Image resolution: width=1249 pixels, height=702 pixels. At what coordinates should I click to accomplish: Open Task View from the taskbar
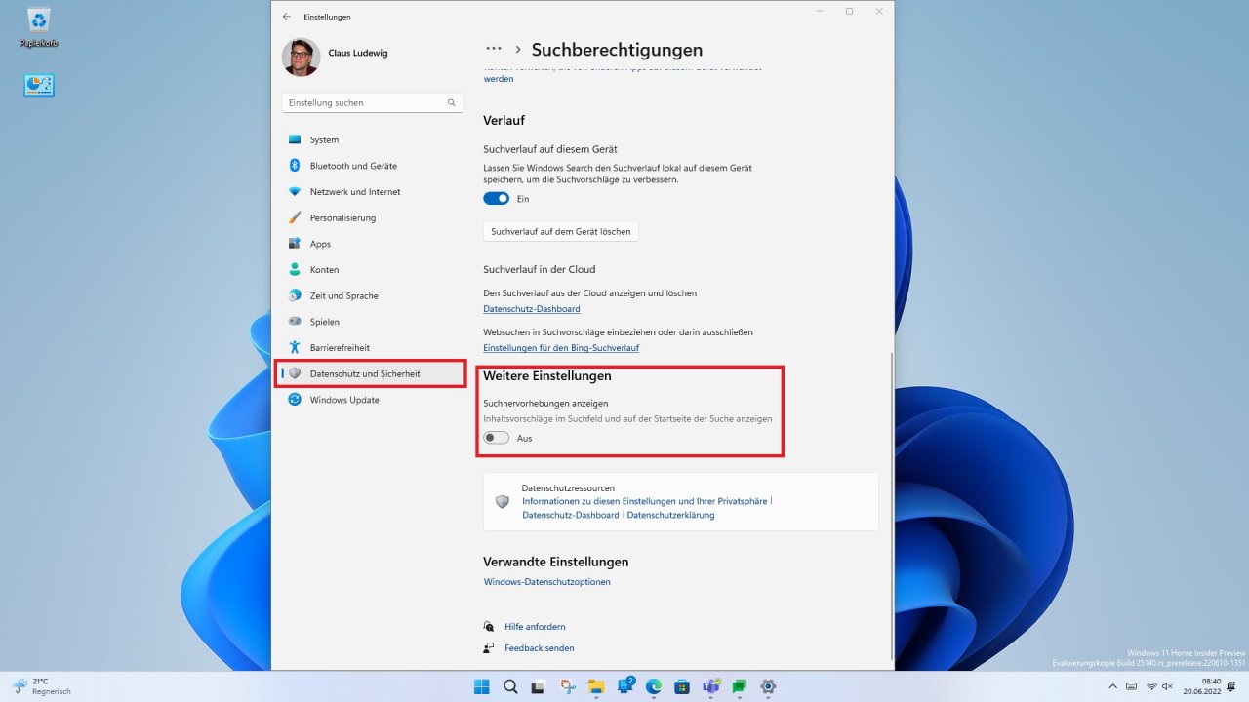click(x=539, y=686)
